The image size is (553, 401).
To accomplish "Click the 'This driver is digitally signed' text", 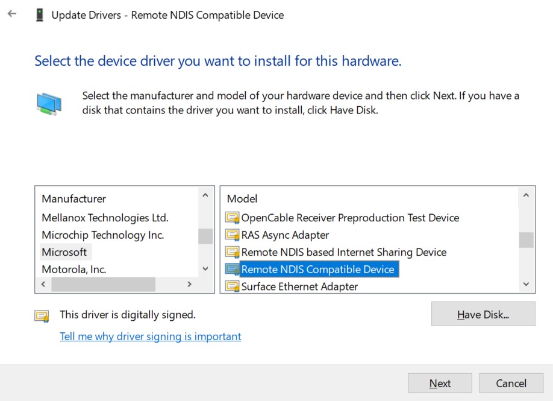I will 128,315.
